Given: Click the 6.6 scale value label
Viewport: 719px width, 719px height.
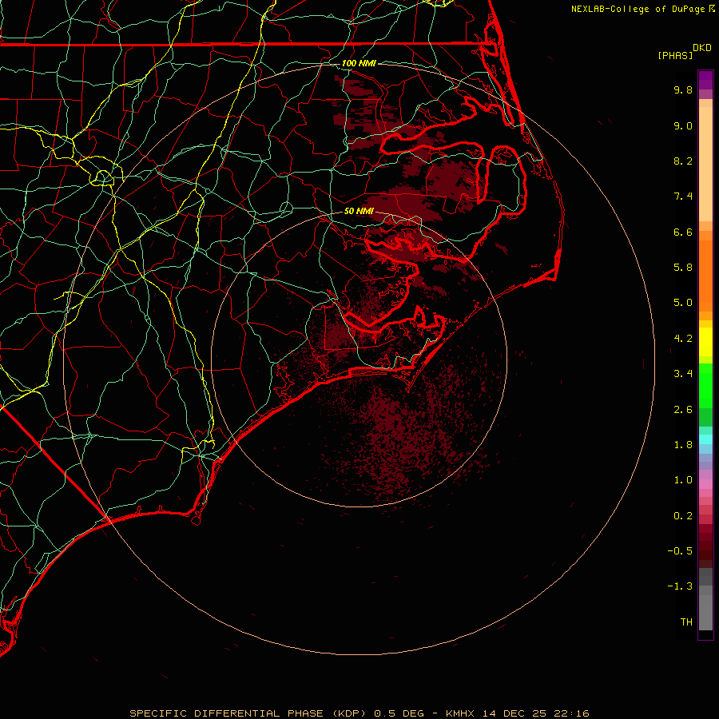Looking at the screenshot, I should pos(682,232).
